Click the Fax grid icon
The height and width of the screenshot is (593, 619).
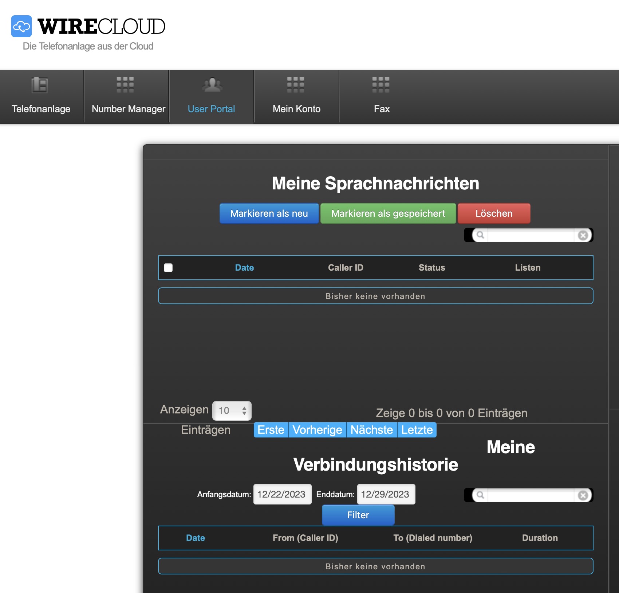pyautogui.click(x=381, y=85)
